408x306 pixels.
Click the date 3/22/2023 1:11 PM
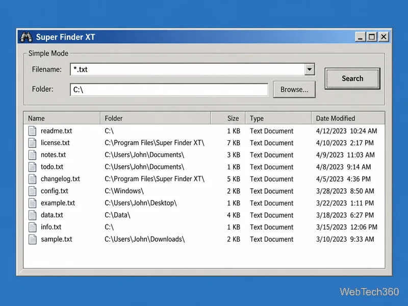pos(345,203)
